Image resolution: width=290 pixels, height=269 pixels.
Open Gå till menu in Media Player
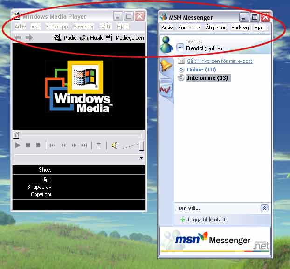(x=106, y=27)
